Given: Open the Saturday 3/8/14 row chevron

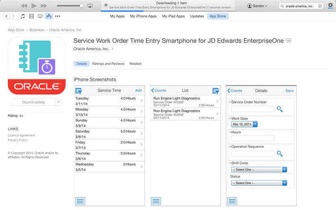Looking at the screenshot, I should [141, 133].
